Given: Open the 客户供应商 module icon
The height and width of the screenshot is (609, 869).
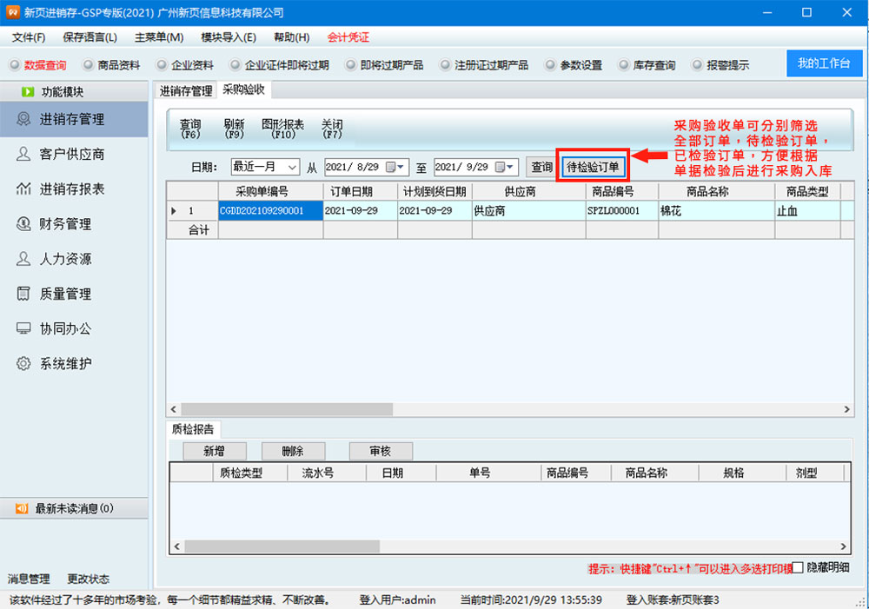Looking at the screenshot, I should pyautogui.click(x=23, y=154).
